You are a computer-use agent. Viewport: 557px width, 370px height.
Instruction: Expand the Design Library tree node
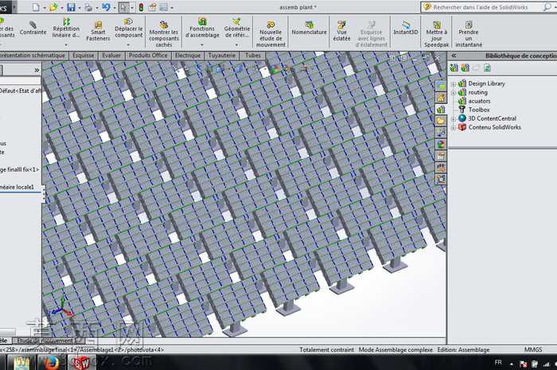tap(454, 84)
